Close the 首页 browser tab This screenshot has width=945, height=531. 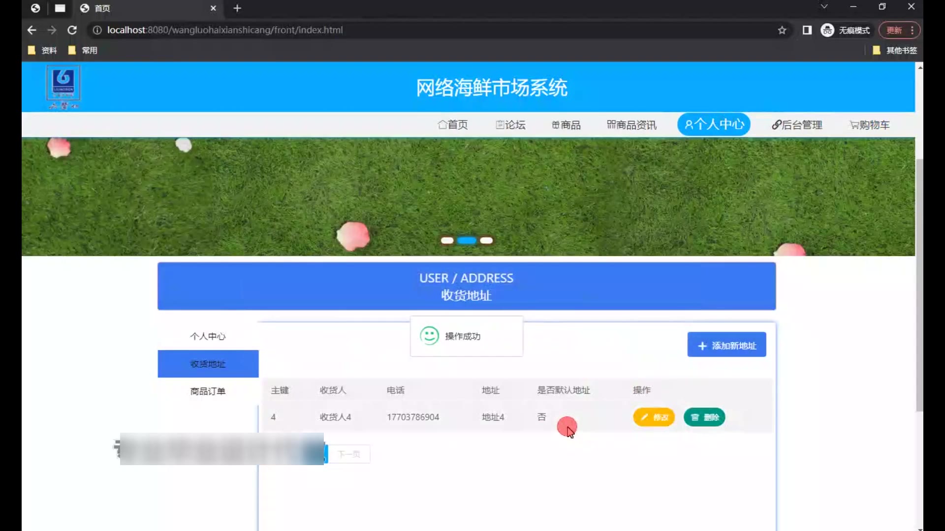point(213,8)
